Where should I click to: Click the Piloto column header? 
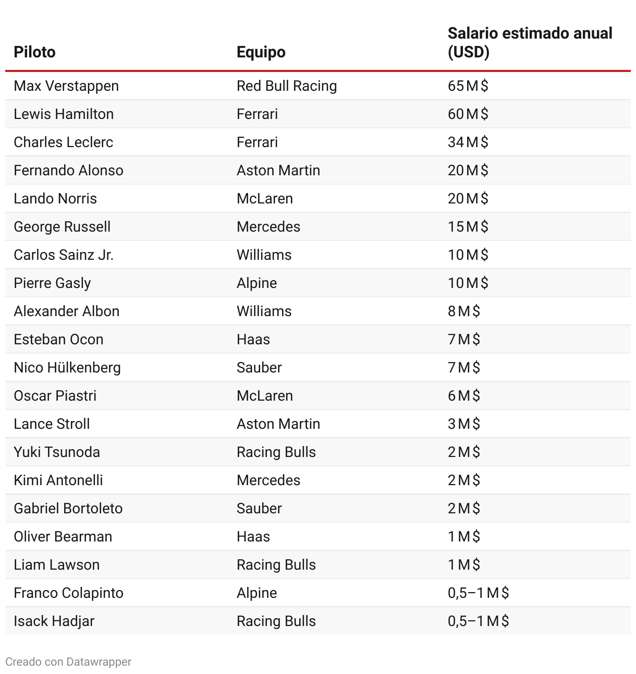[x=34, y=52]
